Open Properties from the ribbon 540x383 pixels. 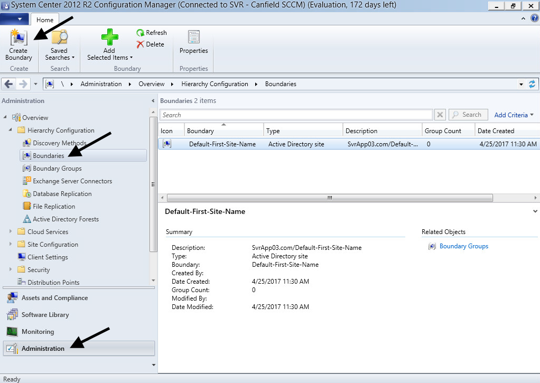click(193, 42)
